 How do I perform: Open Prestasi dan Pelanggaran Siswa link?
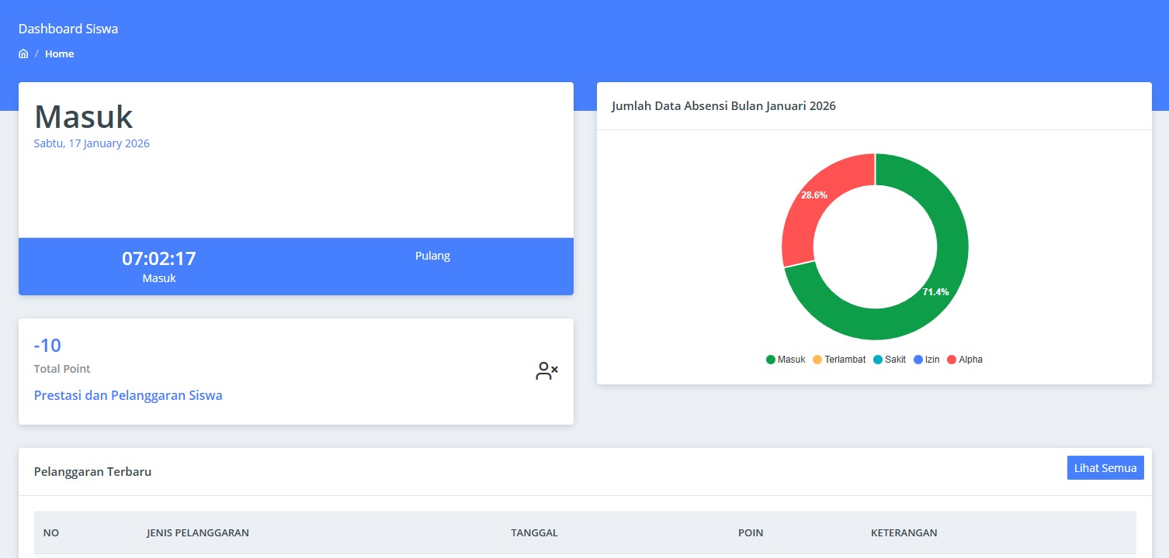click(128, 395)
